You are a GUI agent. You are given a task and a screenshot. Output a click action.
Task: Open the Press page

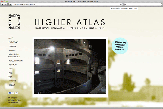[x=11, y=73]
